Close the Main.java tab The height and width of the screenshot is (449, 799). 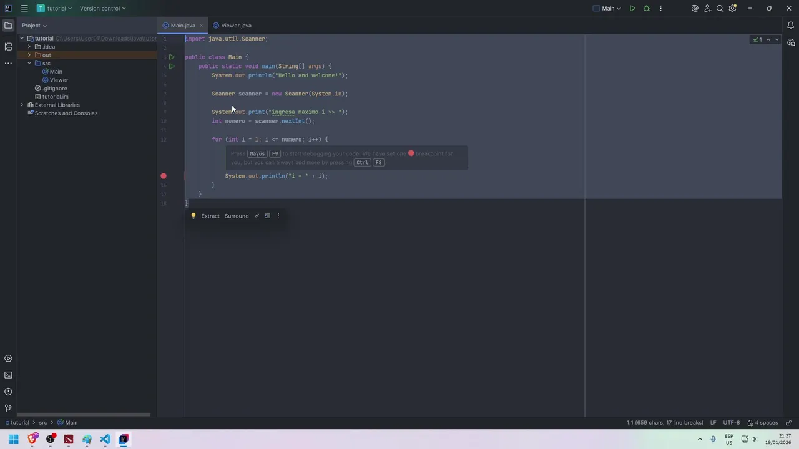[201, 26]
